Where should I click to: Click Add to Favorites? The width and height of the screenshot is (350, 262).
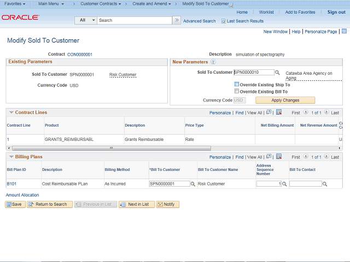tap(300, 12)
